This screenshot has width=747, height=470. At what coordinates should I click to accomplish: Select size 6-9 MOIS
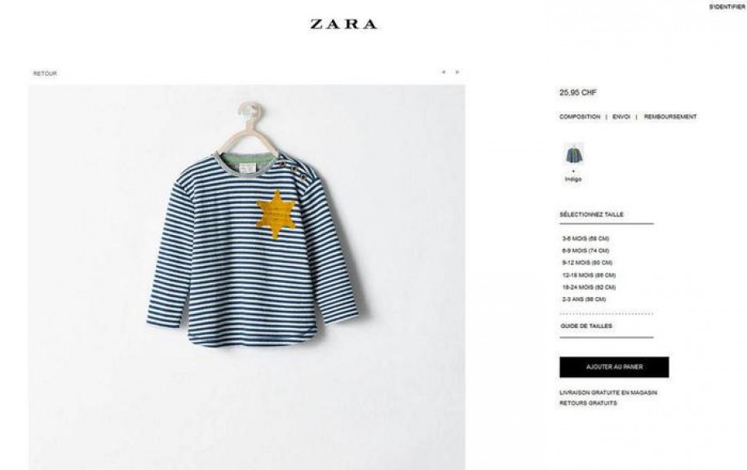point(586,251)
